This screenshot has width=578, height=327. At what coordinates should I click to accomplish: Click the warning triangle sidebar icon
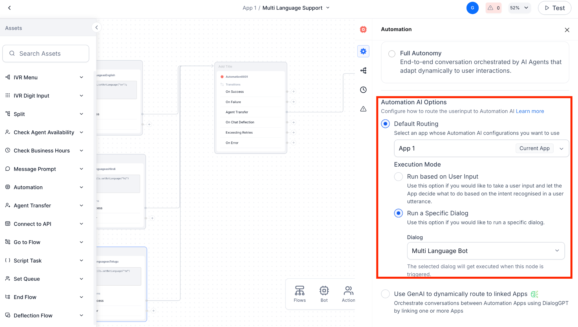click(363, 109)
